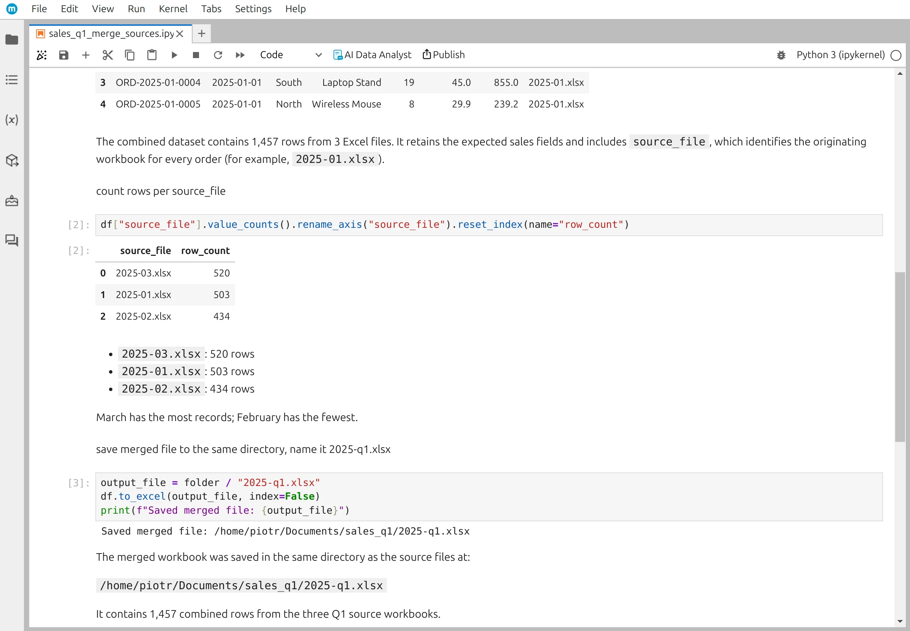The width and height of the screenshot is (910, 631).
Task: Click the scrollbar up arrow
Action: [x=900, y=74]
